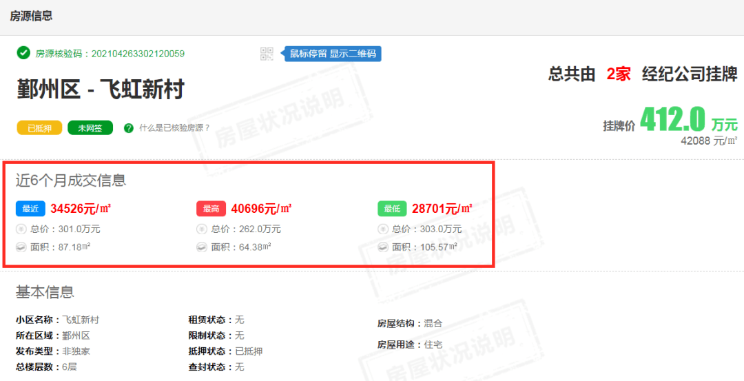
Task: Click the 未网签 green tag
Action: click(90, 128)
